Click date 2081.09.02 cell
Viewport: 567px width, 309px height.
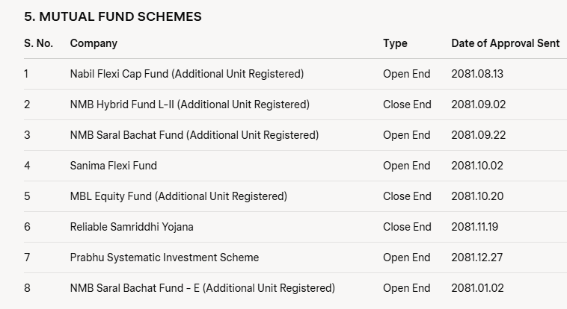pos(479,104)
